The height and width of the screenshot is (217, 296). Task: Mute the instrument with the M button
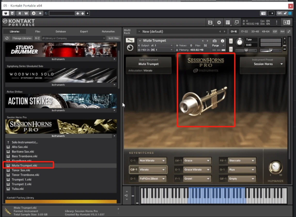click(x=231, y=50)
